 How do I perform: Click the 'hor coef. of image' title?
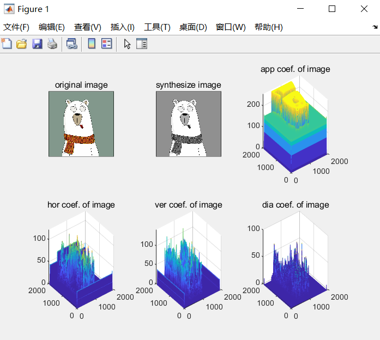[x=81, y=205]
